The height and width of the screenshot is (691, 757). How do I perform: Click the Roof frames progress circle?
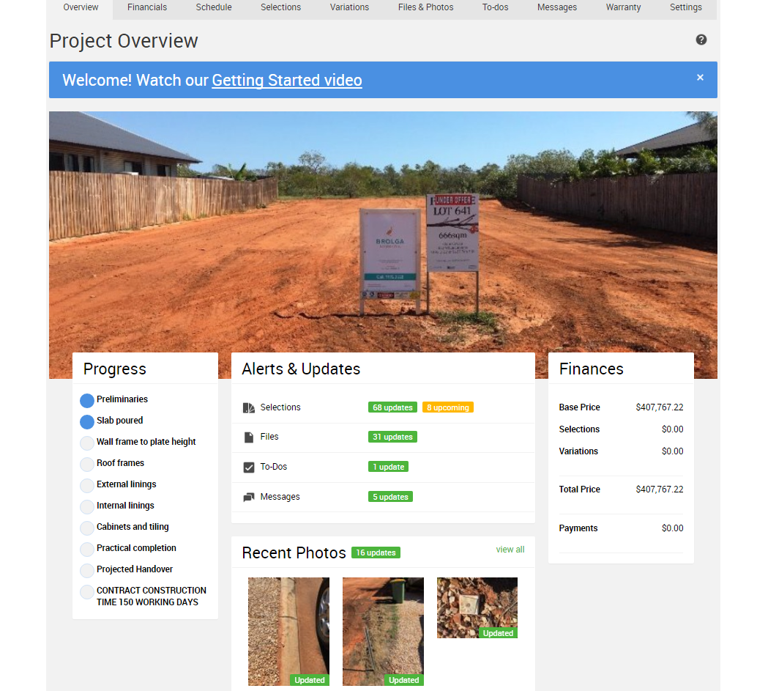point(87,464)
